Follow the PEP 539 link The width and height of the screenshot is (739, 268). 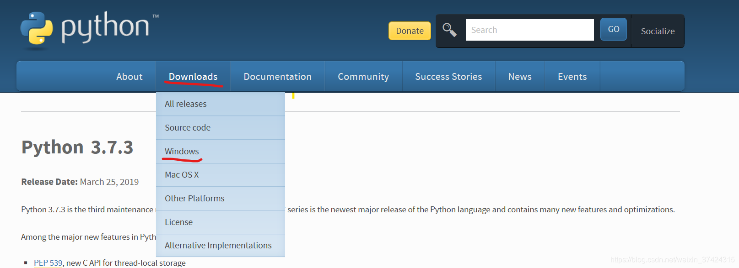tap(48, 263)
